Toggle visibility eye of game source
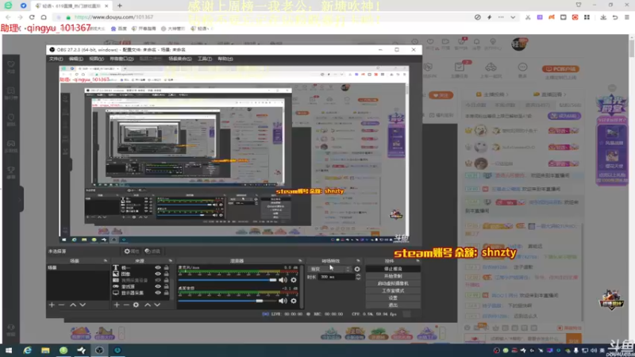This screenshot has width=635, height=357. (x=158, y=286)
